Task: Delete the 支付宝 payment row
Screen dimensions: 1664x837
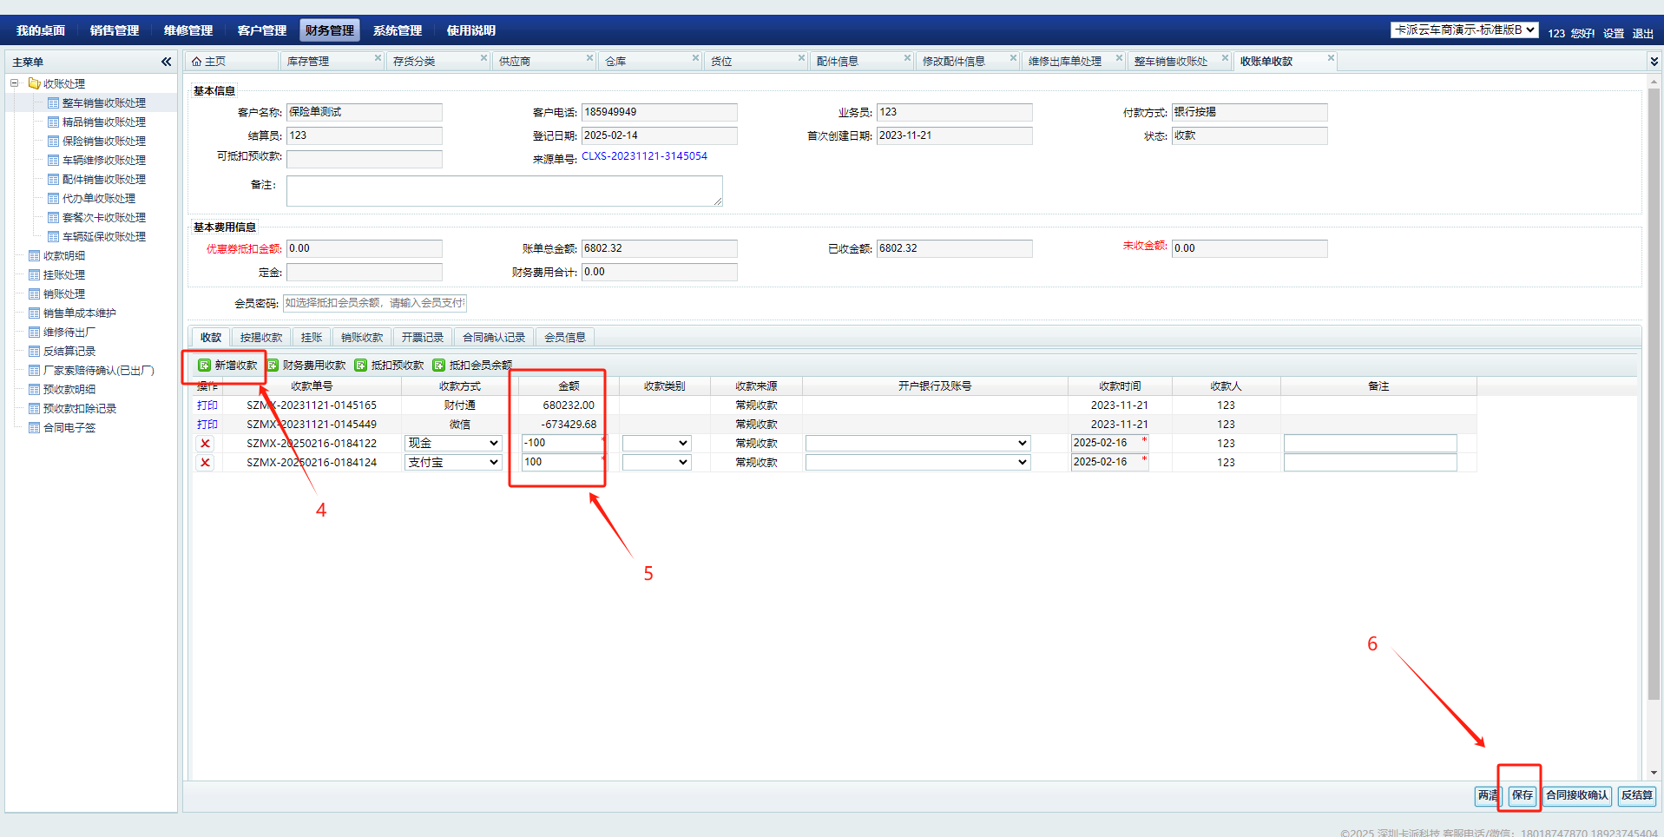Action: 206,463
